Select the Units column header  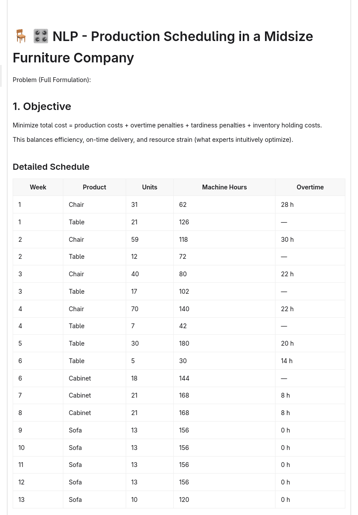(x=150, y=187)
